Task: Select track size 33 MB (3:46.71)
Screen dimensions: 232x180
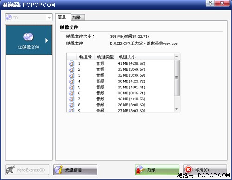Action: (131, 93)
